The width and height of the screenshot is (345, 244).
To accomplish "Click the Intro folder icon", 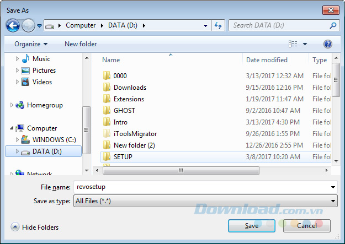I will point(107,122).
